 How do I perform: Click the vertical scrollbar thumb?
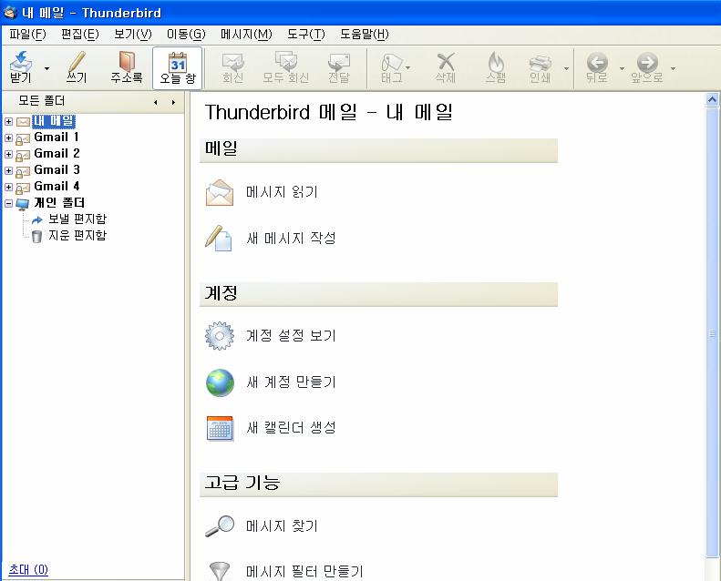coord(712,332)
